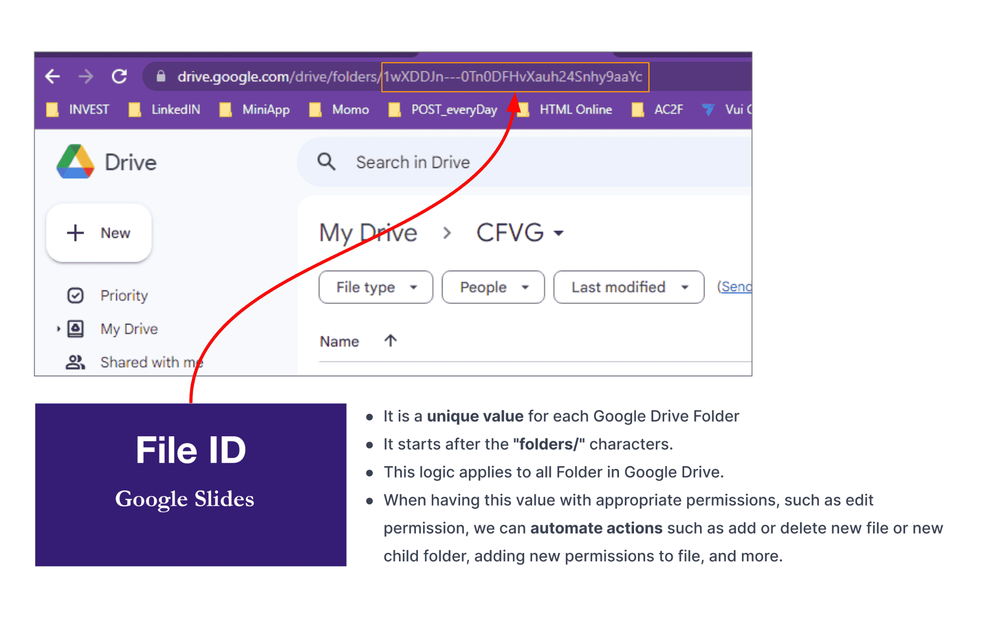Viewport: 995px width, 622px height.
Task: Open the File type filter dropdown
Action: point(375,287)
